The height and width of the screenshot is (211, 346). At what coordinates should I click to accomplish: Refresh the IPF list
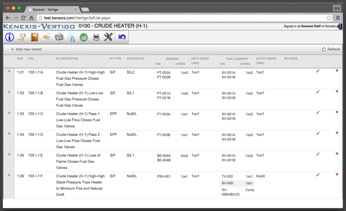[331, 49]
